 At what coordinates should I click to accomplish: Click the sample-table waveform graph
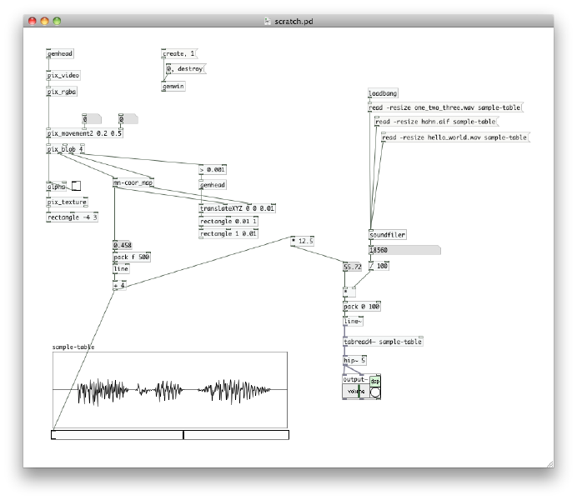pyautogui.click(x=170, y=389)
